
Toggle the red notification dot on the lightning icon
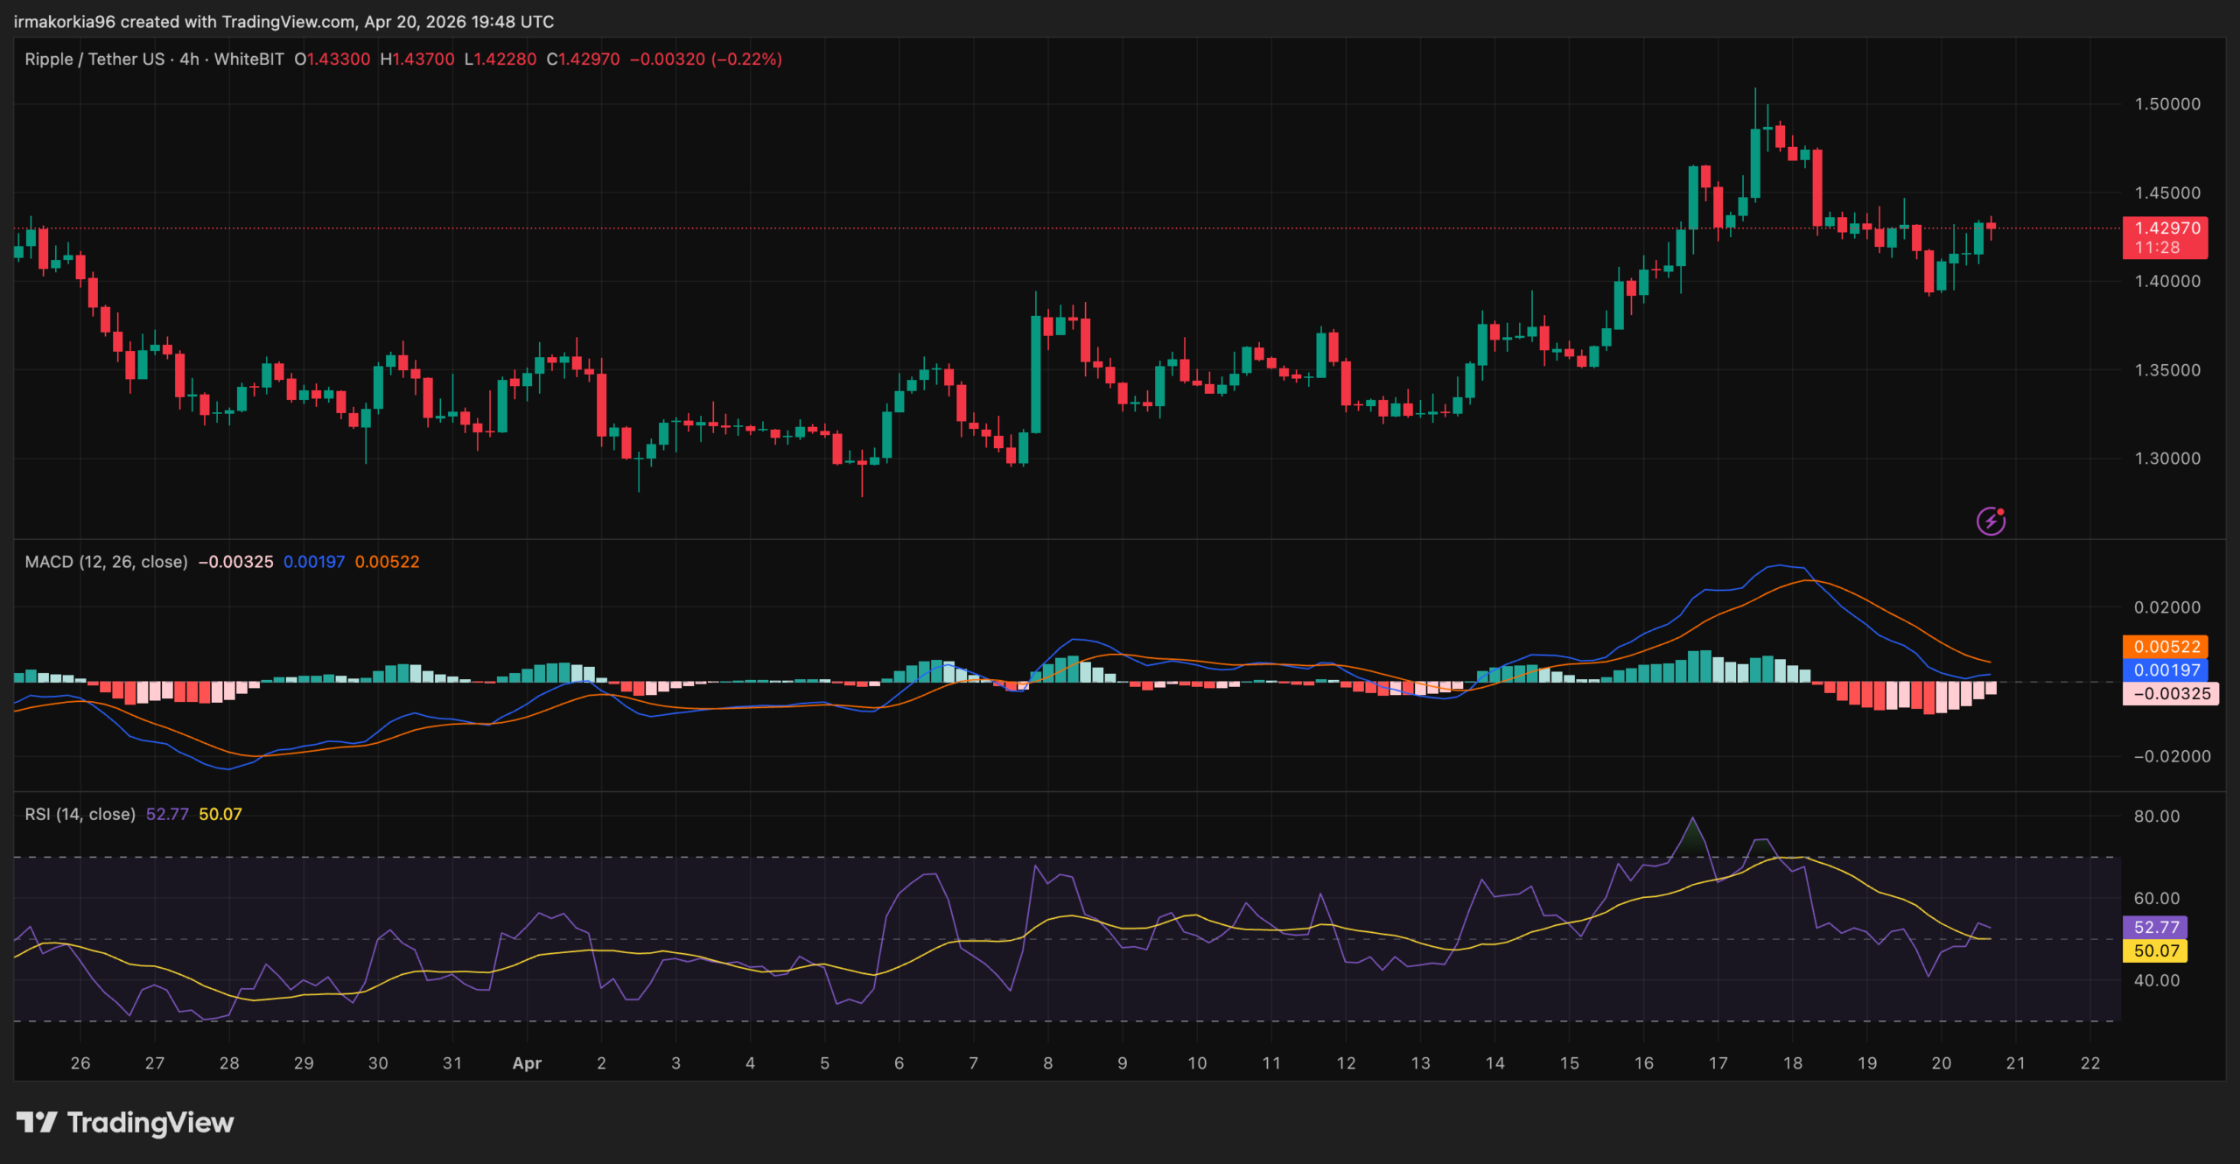(1999, 512)
